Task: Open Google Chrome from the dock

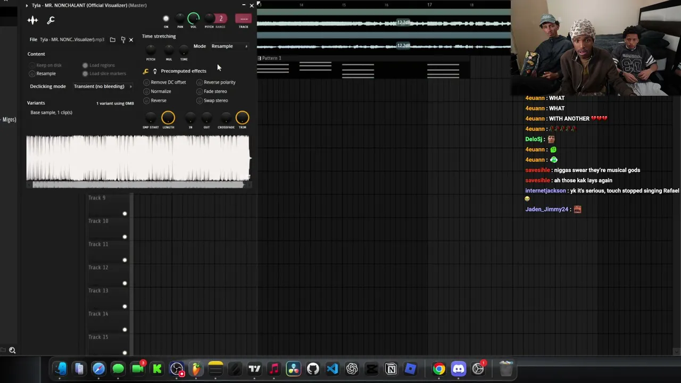Action: [x=439, y=368]
